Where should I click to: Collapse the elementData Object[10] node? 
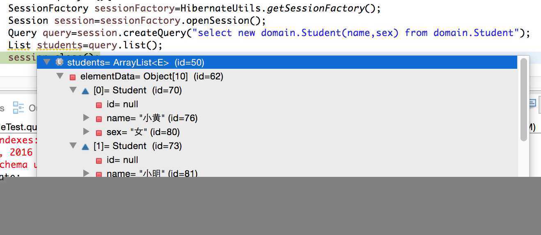[60, 76]
